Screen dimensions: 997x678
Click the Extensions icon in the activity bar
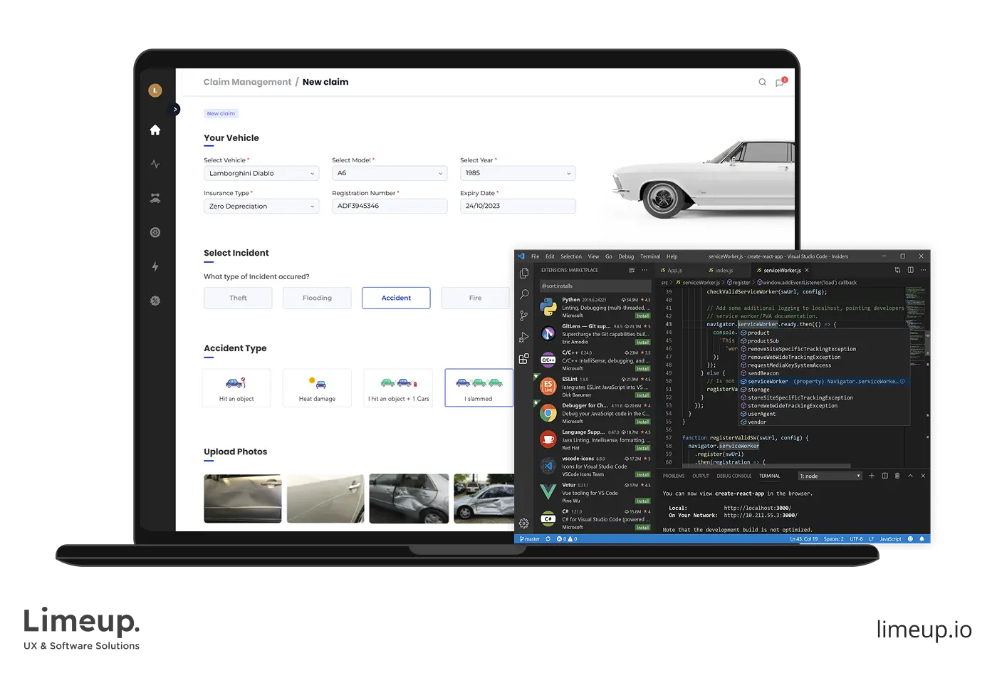point(524,359)
